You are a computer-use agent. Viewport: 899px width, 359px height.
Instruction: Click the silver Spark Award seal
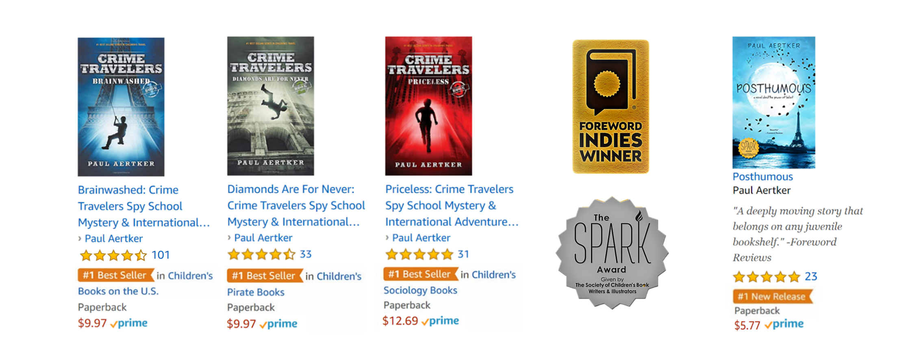point(612,253)
